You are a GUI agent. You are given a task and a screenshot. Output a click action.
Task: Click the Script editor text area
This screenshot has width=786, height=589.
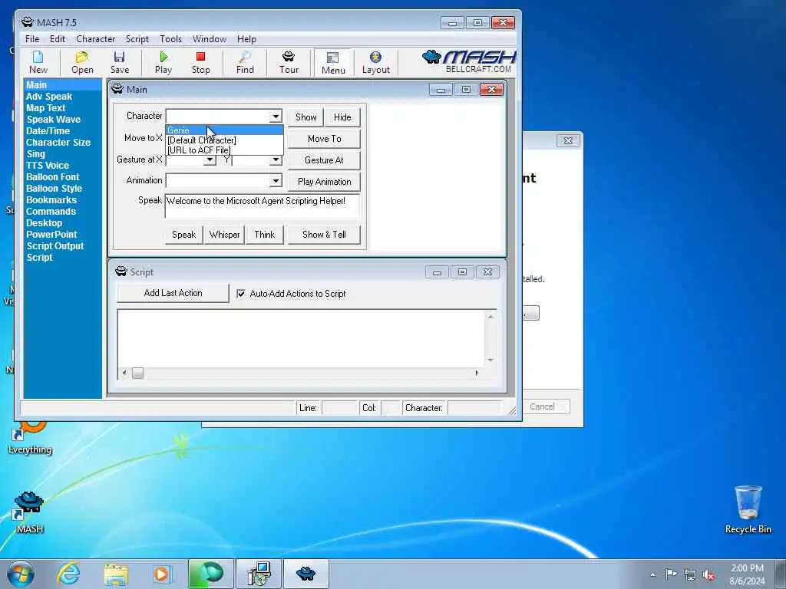click(301, 338)
